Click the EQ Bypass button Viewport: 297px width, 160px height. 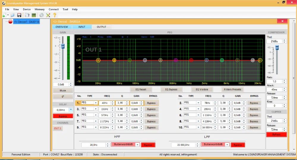[x=171, y=90]
